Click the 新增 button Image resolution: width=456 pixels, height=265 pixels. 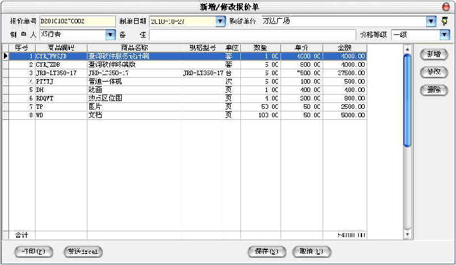tap(433, 54)
